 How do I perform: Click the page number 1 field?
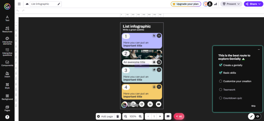(x=154, y=116)
